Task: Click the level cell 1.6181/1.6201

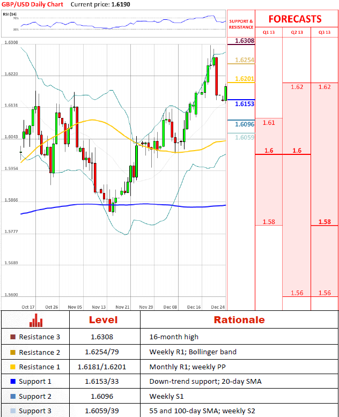Action: click(102, 367)
